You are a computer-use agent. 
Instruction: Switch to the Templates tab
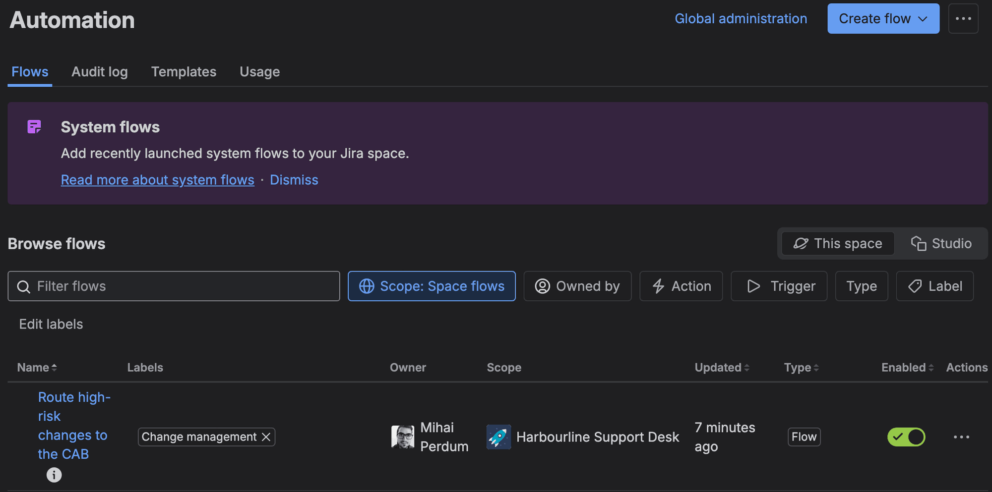(x=184, y=72)
